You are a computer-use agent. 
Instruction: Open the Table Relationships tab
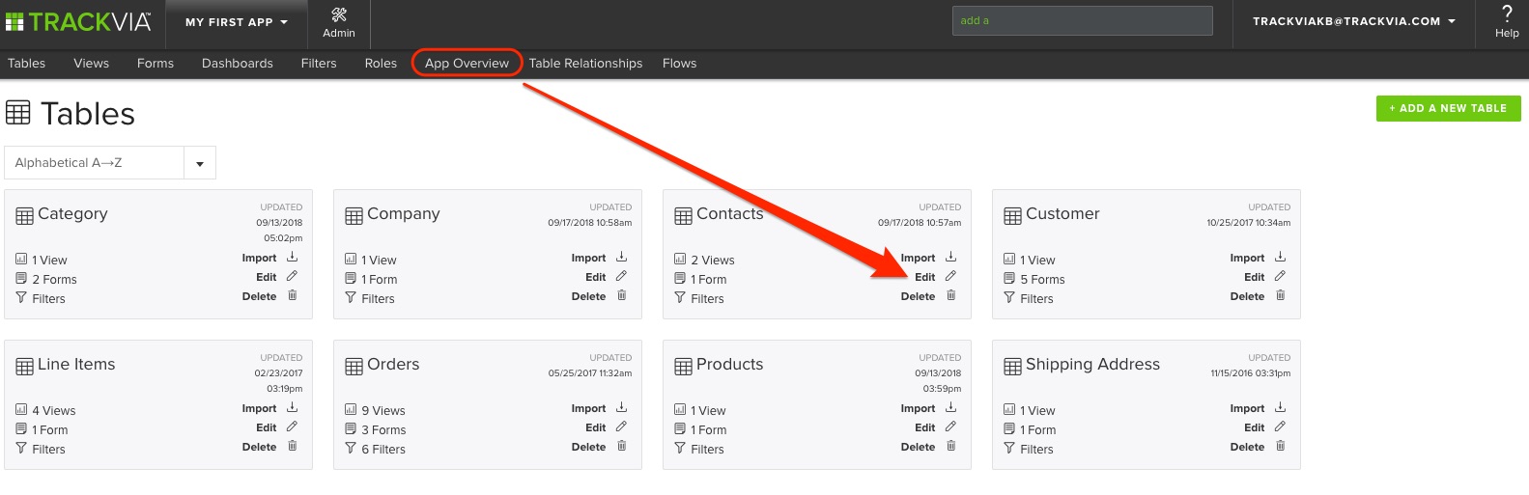(585, 64)
